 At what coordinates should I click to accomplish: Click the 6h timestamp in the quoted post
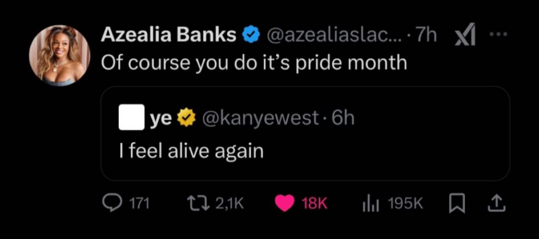click(x=343, y=119)
